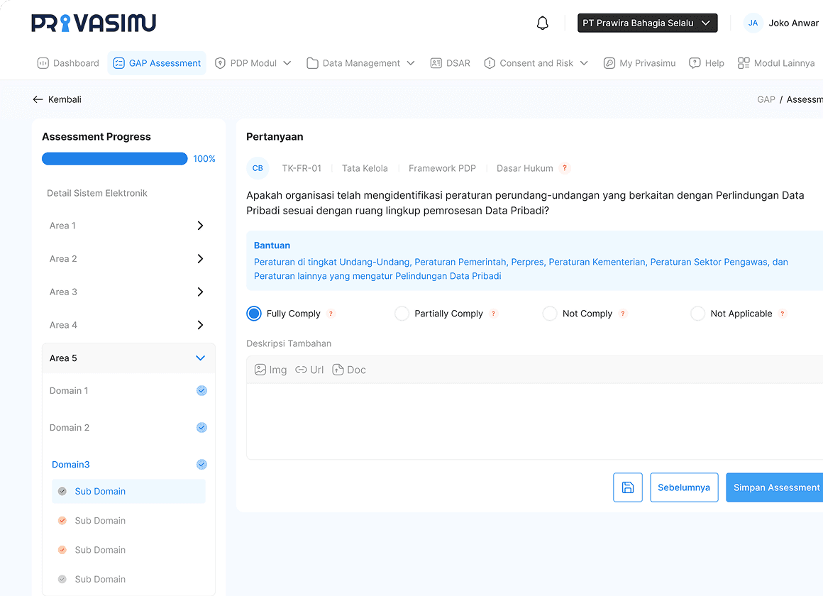This screenshot has height=596, width=823.
Task: Click help icon beside Dasar Hukum
Action: [x=565, y=168]
